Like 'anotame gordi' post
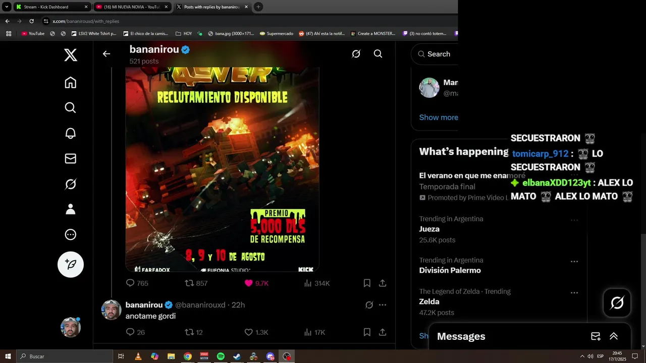The image size is (646, 363). point(256,332)
